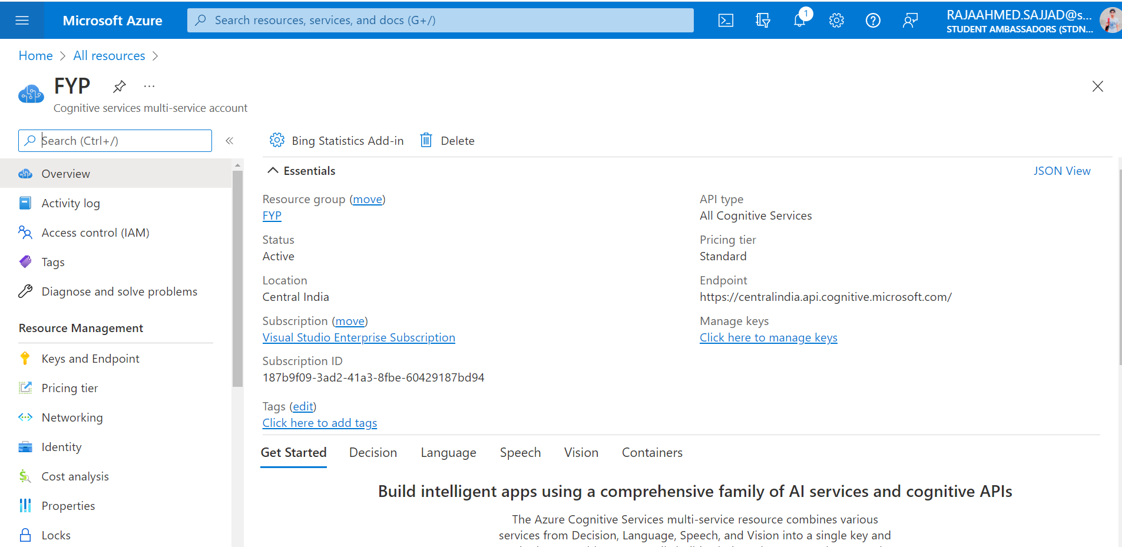Select the Subscription ID value 187b9f09-3ad2
This screenshot has width=1122, height=547.
[x=373, y=377]
